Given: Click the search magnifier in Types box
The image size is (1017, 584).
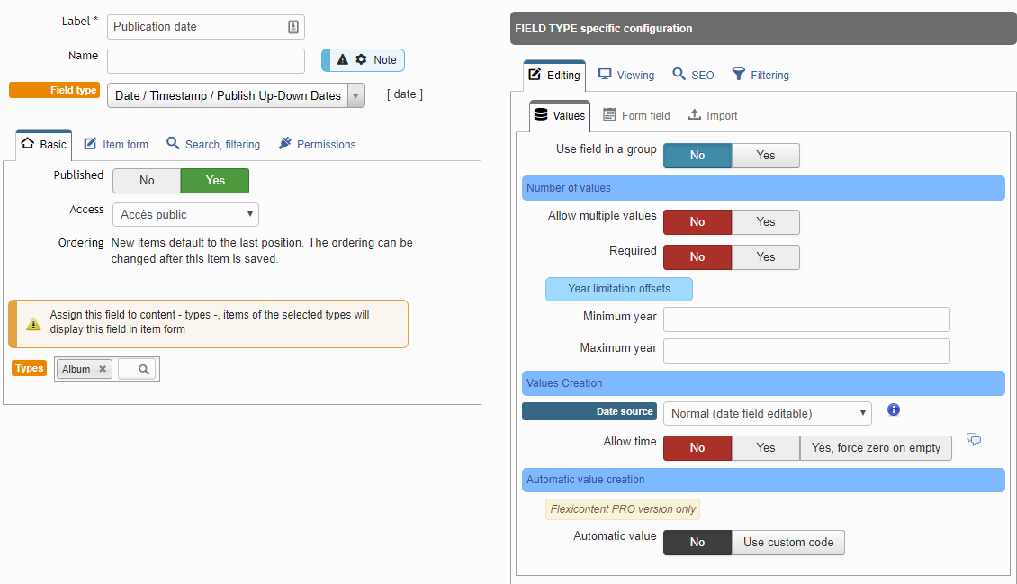Looking at the screenshot, I should click(x=143, y=369).
